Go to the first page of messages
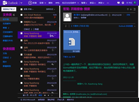 point(45,95)
